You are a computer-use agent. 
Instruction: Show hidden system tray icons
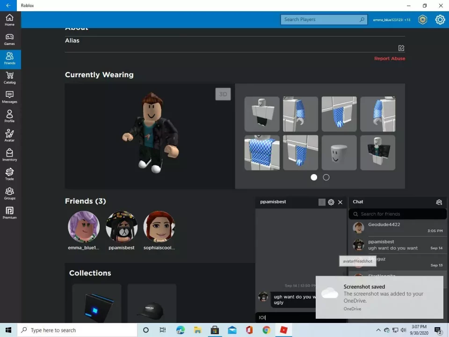pos(378,330)
